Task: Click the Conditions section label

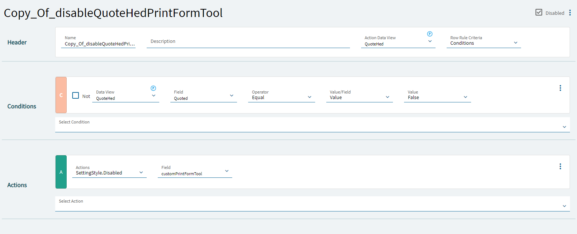Action: tap(22, 106)
